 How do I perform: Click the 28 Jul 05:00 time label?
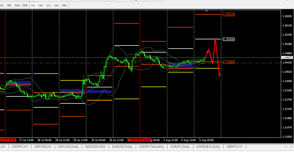pyautogui.click(x=44, y=140)
